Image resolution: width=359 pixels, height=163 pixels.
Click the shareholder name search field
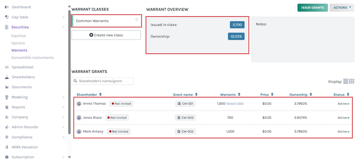pyautogui.click(x=103, y=81)
